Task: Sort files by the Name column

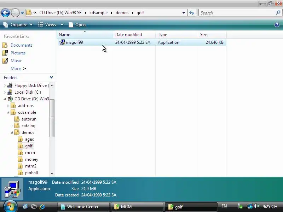Action: (x=85, y=34)
